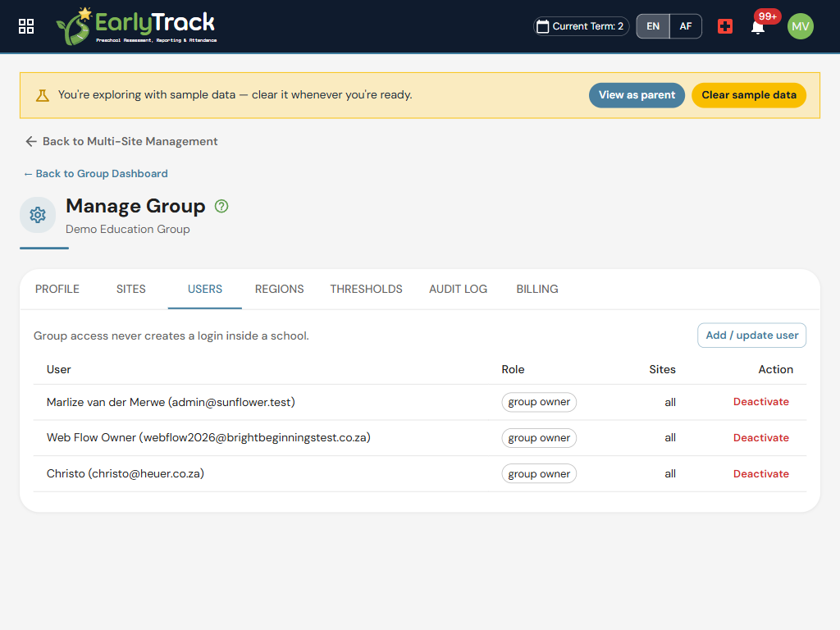Click Clear sample data button
This screenshot has height=630, width=840.
pos(748,95)
